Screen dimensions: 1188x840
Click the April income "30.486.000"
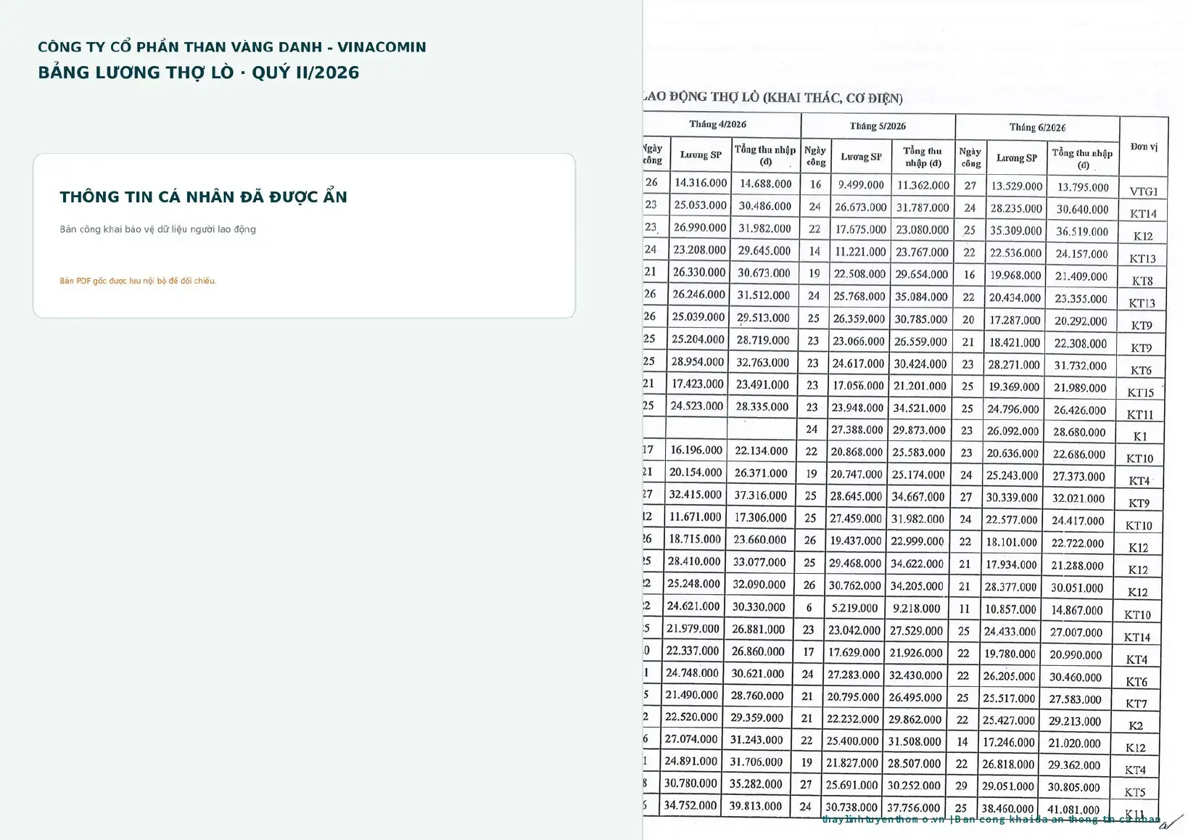765,206
